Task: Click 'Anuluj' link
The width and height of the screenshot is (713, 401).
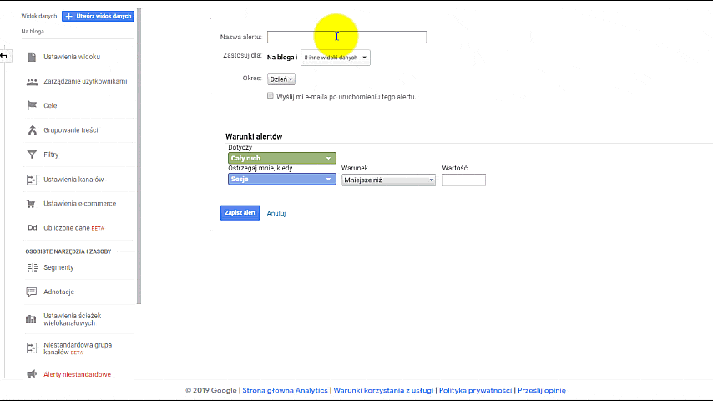Action: 276,213
